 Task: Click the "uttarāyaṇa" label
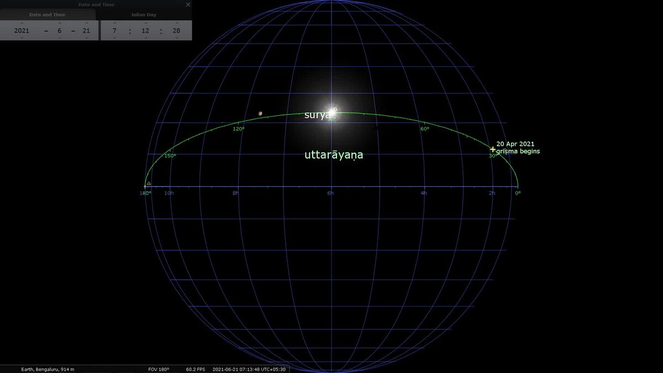pyautogui.click(x=334, y=155)
